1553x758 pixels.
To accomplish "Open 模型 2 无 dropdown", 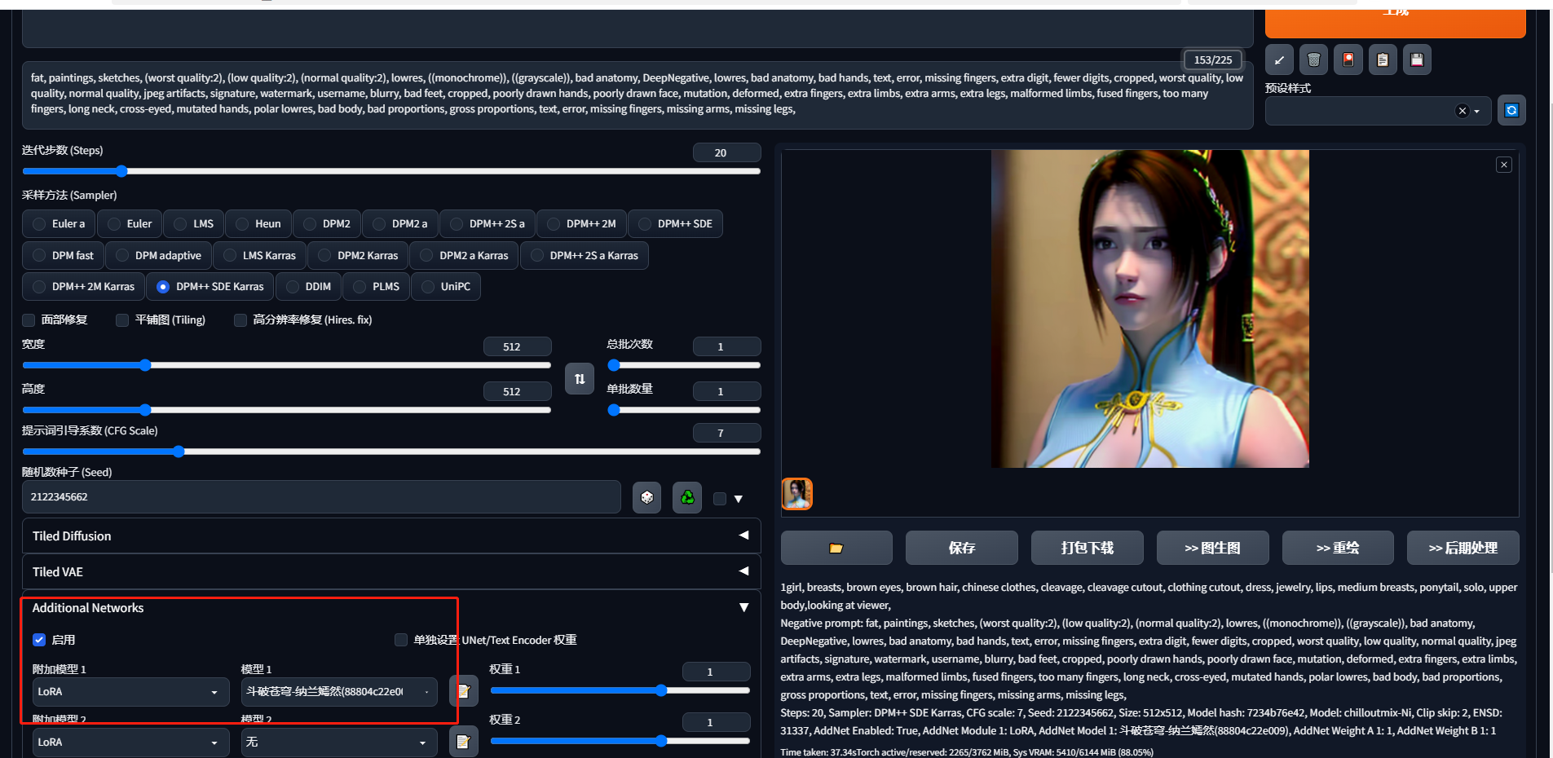I will pyautogui.click(x=339, y=743).
